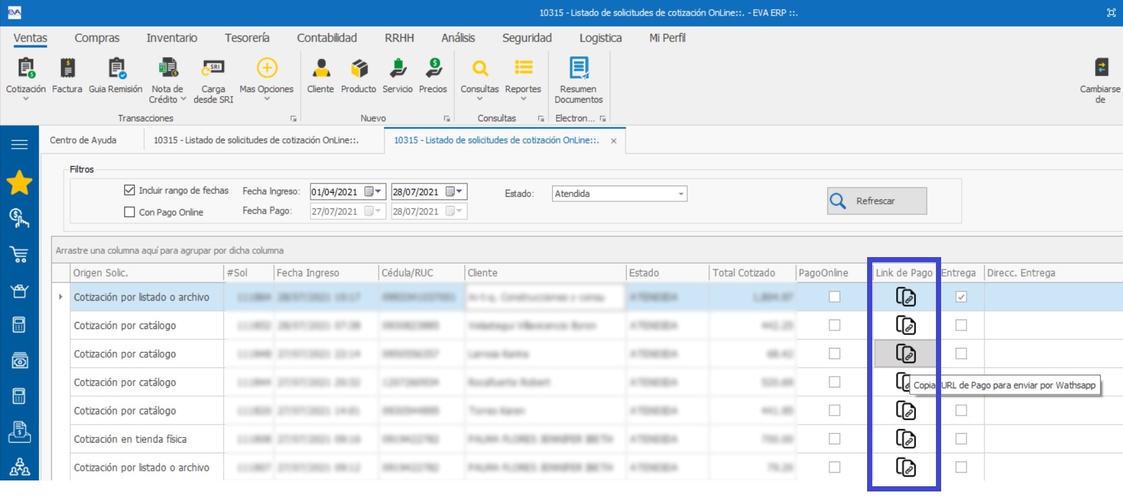Viewport: 1123px width, 496px height.
Task: Enable the Con Pago Online checkbox
Action: pos(129,212)
